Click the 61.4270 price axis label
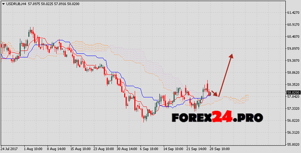301x153 pixels. point(293,13)
